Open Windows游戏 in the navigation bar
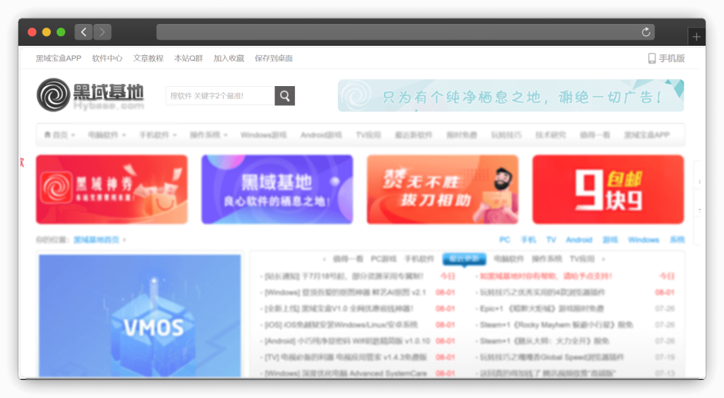724x398 pixels. [264, 135]
